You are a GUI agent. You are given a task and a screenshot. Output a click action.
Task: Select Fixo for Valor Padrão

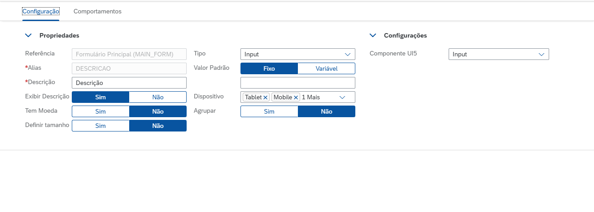tap(269, 68)
